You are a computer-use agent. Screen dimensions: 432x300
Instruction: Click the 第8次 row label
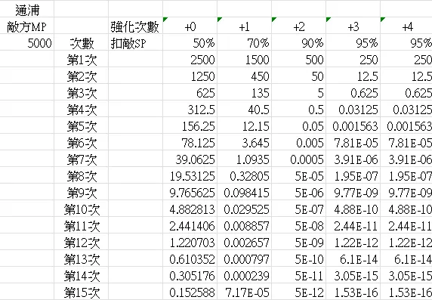click(x=82, y=175)
